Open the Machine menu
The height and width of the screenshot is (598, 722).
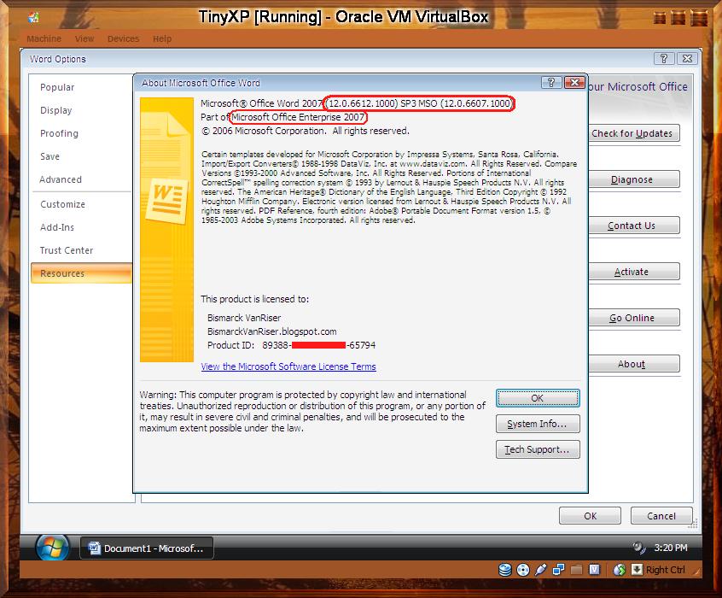coord(44,38)
